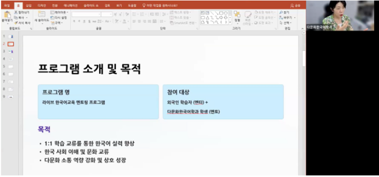Click the 도형 윤곽선 shape outline button
This screenshot has height=177, width=379.
pyautogui.click(x=264, y=18)
